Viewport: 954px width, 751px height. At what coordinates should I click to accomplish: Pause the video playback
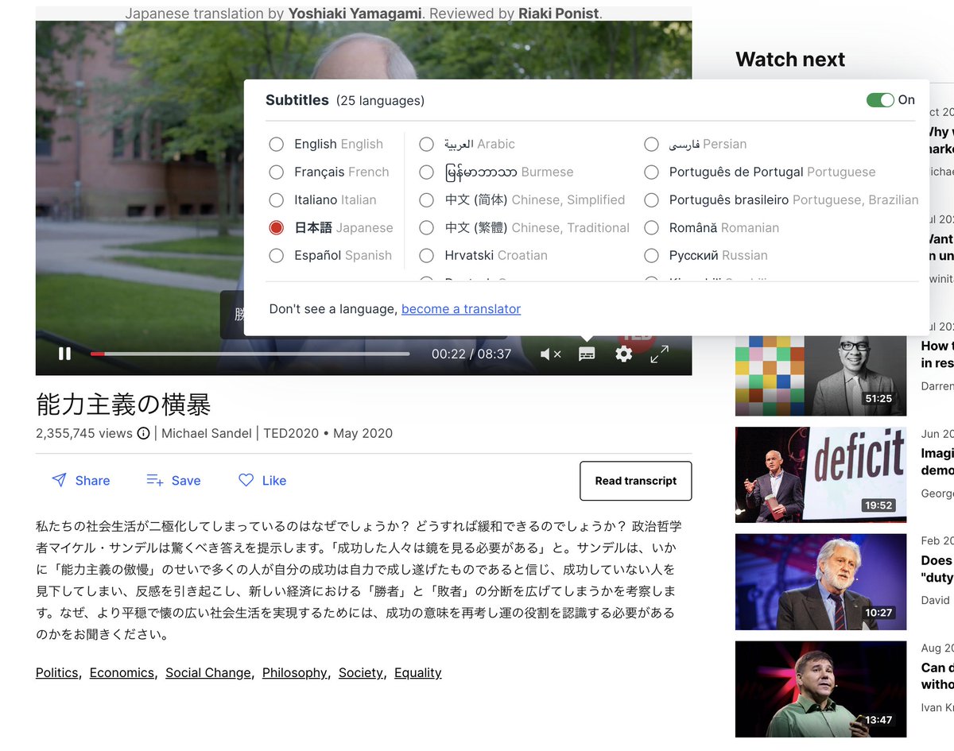click(x=65, y=354)
